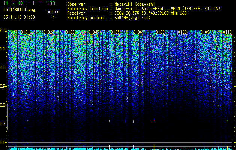Click the 1.0 frequency axis label
236x150 pixels.
click(x=3, y=67)
